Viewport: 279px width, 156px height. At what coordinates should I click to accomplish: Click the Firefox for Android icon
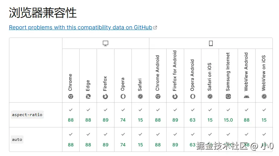tap(175, 97)
